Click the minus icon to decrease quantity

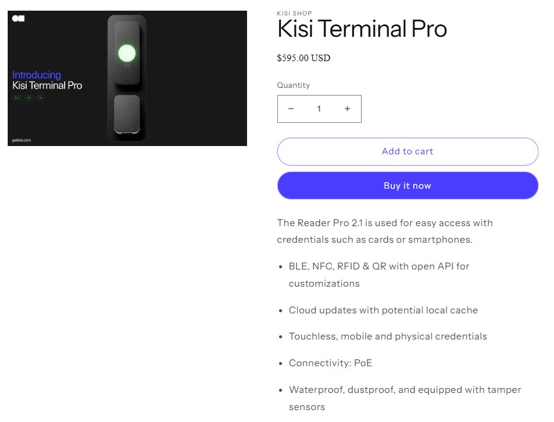(291, 109)
